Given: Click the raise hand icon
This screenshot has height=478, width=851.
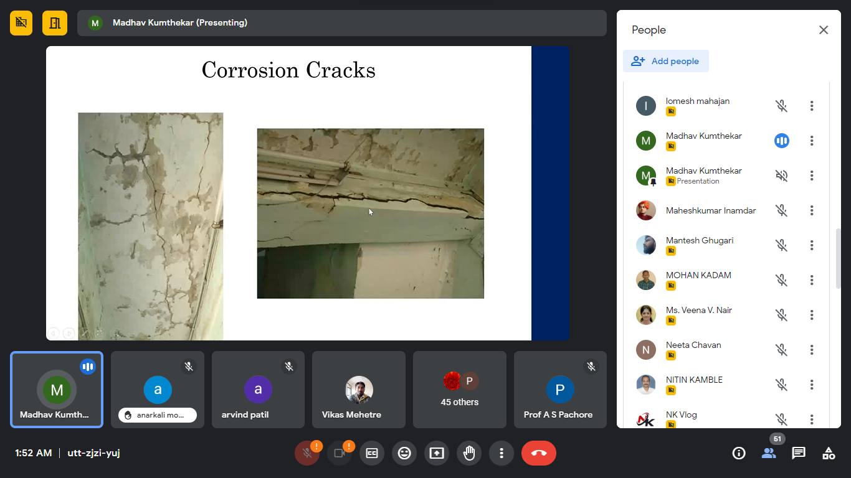Looking at the screenshot, I should [x=469, y=453].
